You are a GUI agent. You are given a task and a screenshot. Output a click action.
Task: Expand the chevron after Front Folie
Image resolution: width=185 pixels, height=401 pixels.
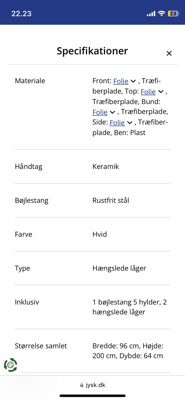point(133,81)
